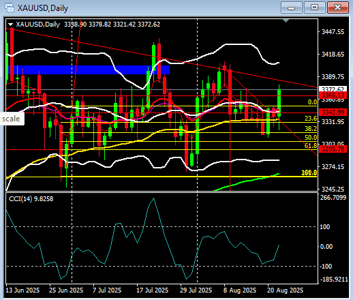This screenshot has width=353, height=300.
Task: Click the XAUUSD chart window icon
Action: [x=10, y=7]
